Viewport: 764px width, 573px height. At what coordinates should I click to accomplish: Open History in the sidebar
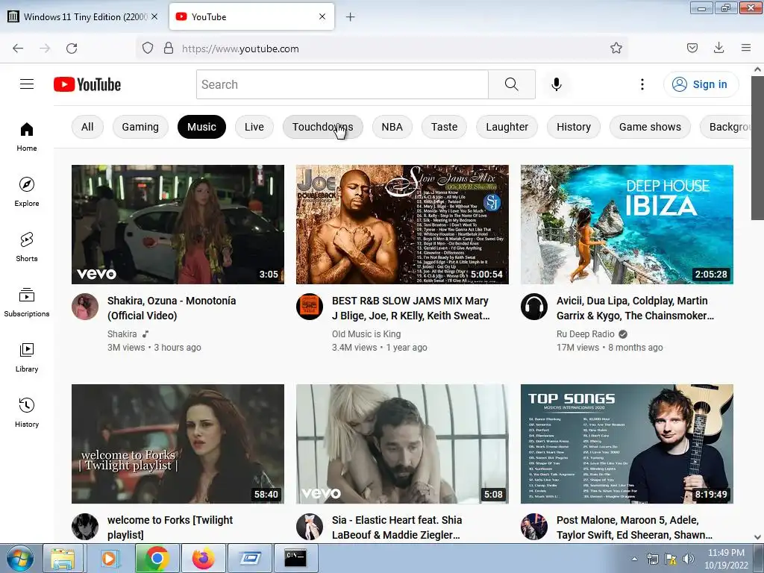point(27,413)
